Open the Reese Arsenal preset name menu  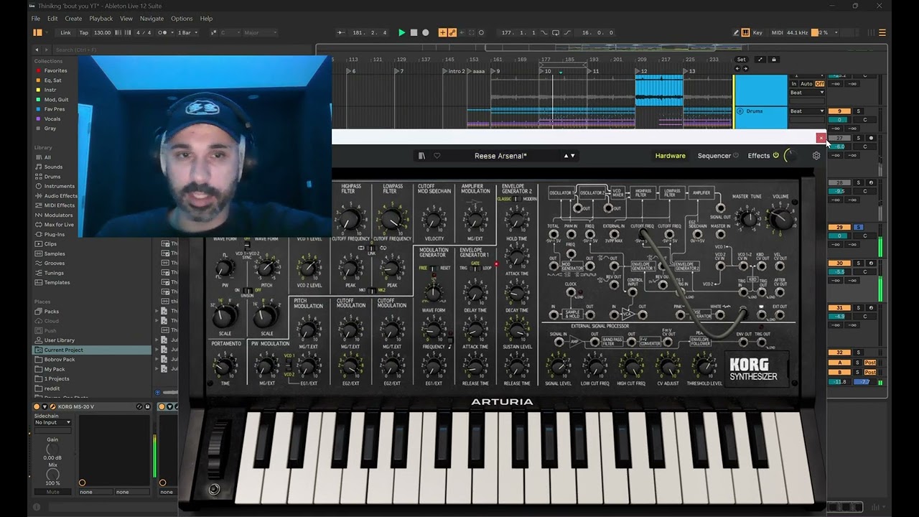[x=500, y=156]
